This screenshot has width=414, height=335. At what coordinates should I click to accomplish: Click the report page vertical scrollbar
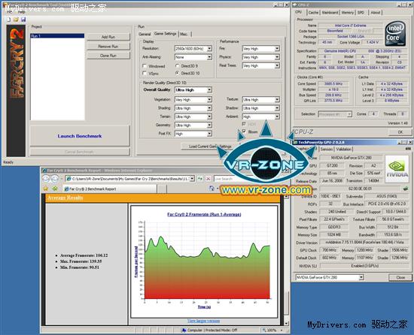pos(286,260)
